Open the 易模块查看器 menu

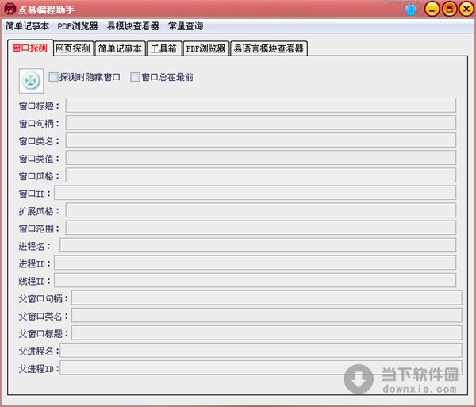pyautogui.click(x=133, y=26)
